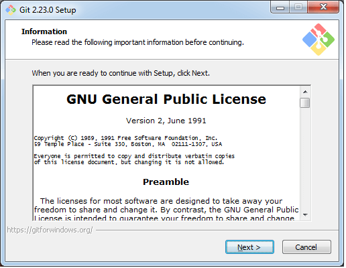
Task: Click the scrollbar thumb in the license box
Action: [x=305, y=103]
